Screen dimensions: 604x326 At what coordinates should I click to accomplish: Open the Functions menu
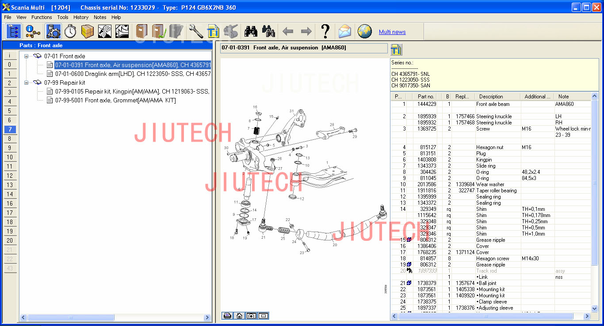coord(42,17)
